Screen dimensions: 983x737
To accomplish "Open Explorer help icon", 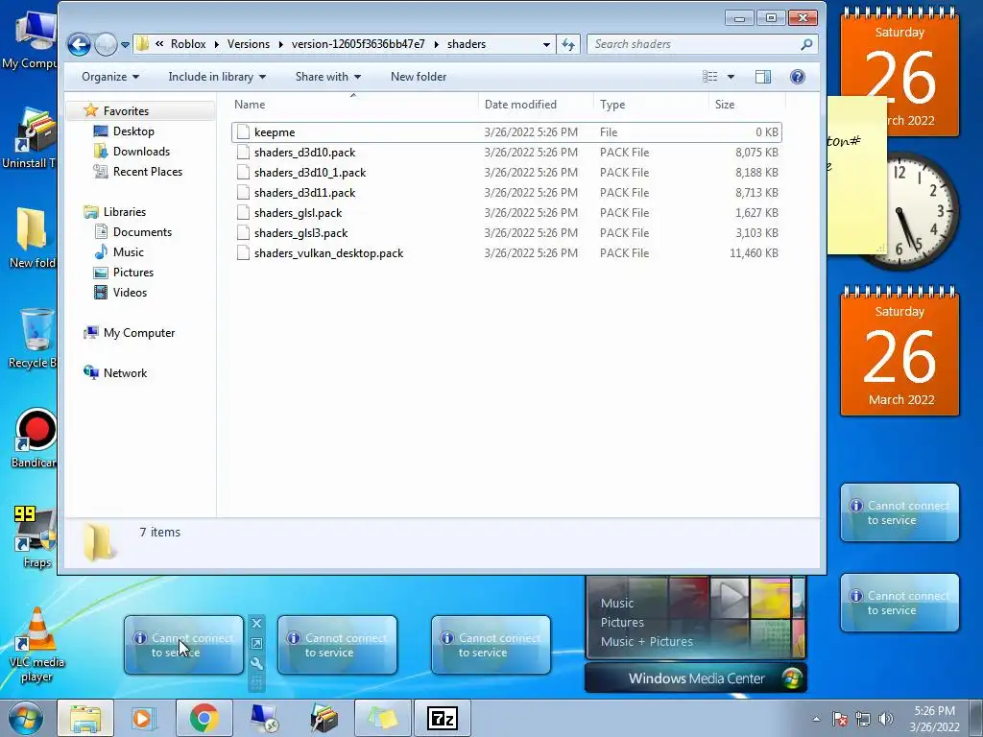I will tap(798, 77).
